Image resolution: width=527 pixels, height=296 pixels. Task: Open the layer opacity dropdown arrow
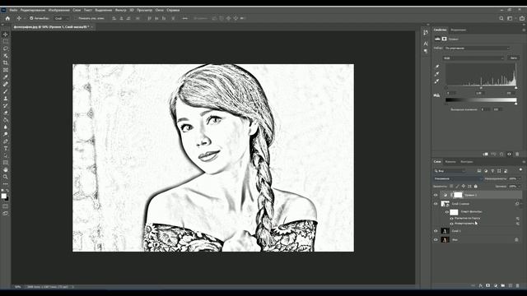tap(520, 178)
